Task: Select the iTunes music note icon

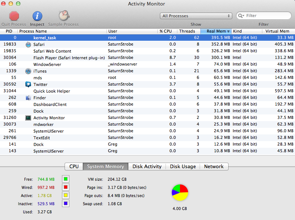Action: tap(28, 71)
